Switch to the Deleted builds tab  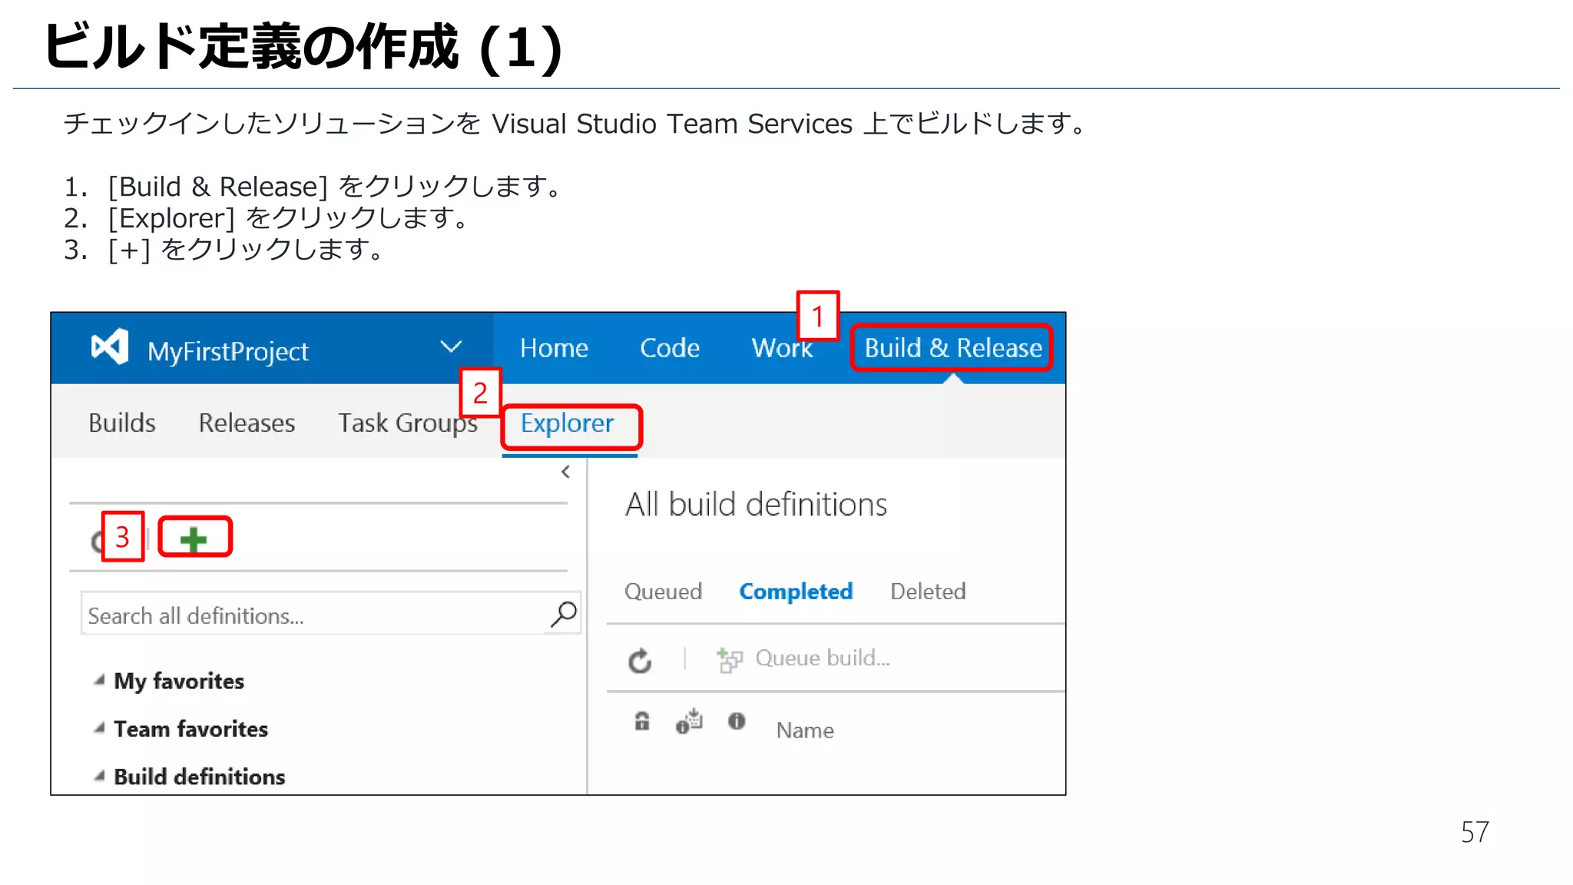928,592
